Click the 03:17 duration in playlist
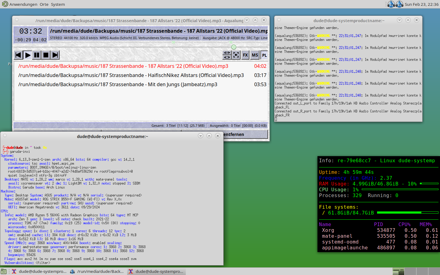440x275 pixels. click(x=260, y=75)
